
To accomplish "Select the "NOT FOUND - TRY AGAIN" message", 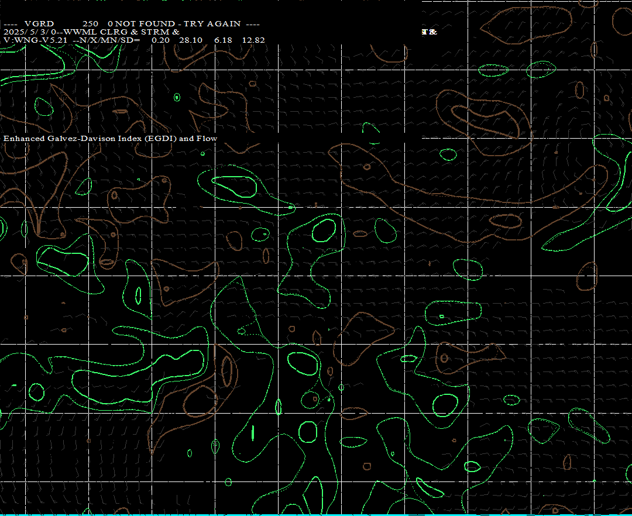I will point(178,24).
